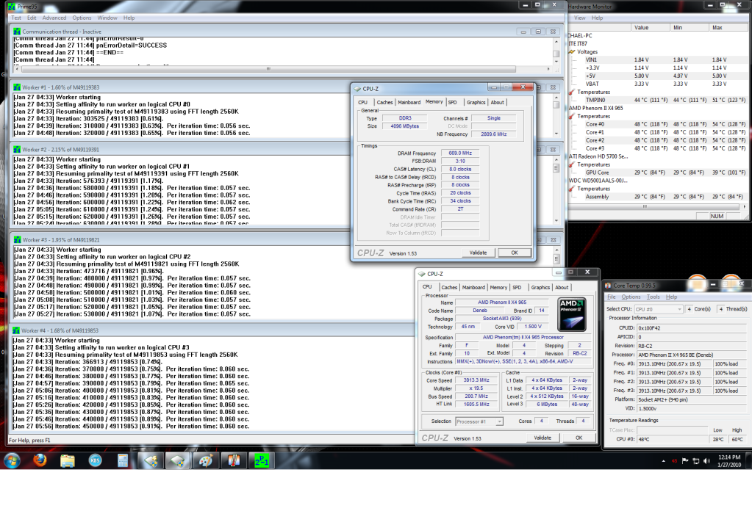Open the Processor selection dropdown in CPU-Z

click(500, 421)
